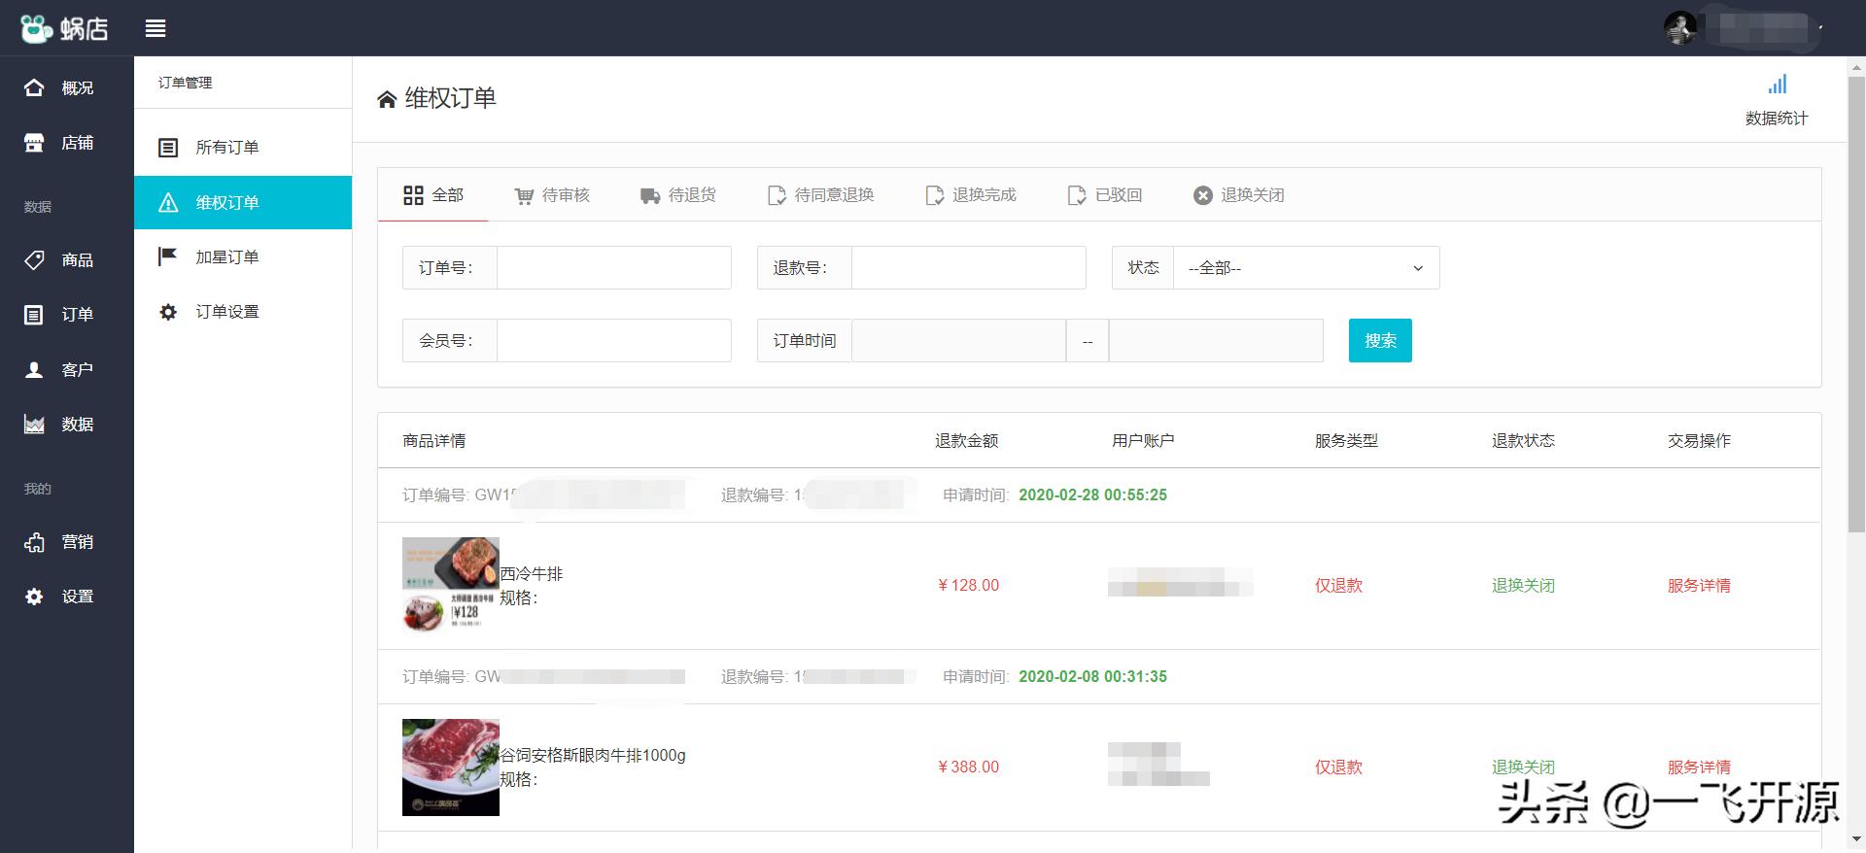
Task: Expand the 状态 --全部-- dropdown
Action: coord(1306,268)
